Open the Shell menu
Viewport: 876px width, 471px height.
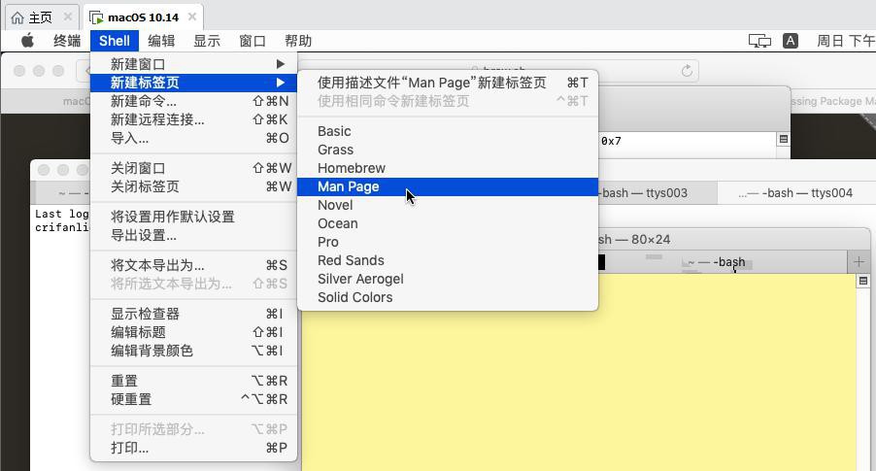point(114,41)
